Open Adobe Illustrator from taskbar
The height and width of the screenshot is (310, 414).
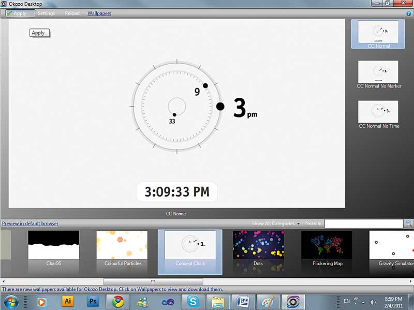click(x=68, y=301)
